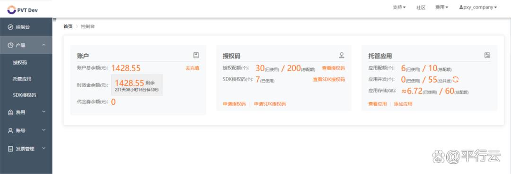
Task: Click the 60 total storage quota
Action: point(449,91)
